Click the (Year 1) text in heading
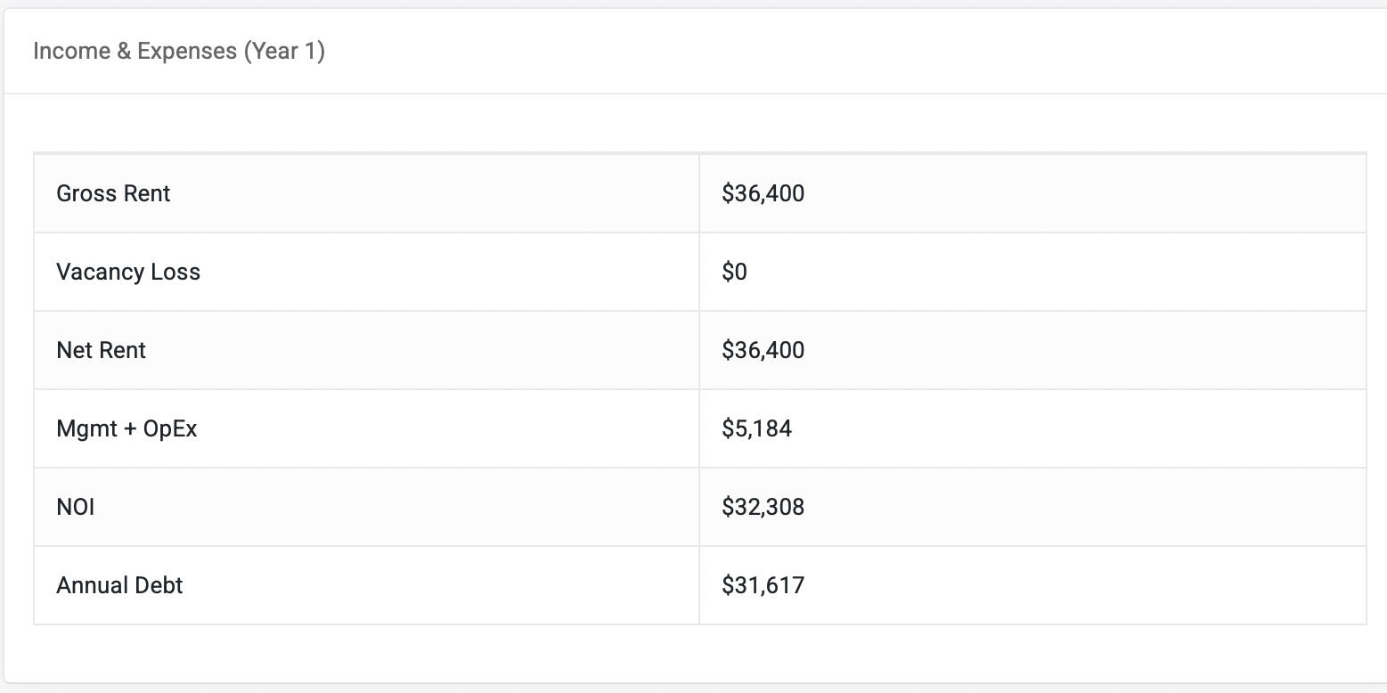 [285, 51]
